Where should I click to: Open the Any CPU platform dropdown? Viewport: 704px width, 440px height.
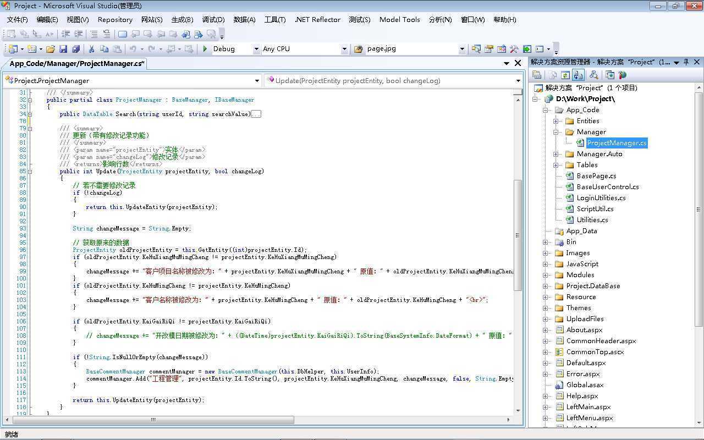point(344,49)
